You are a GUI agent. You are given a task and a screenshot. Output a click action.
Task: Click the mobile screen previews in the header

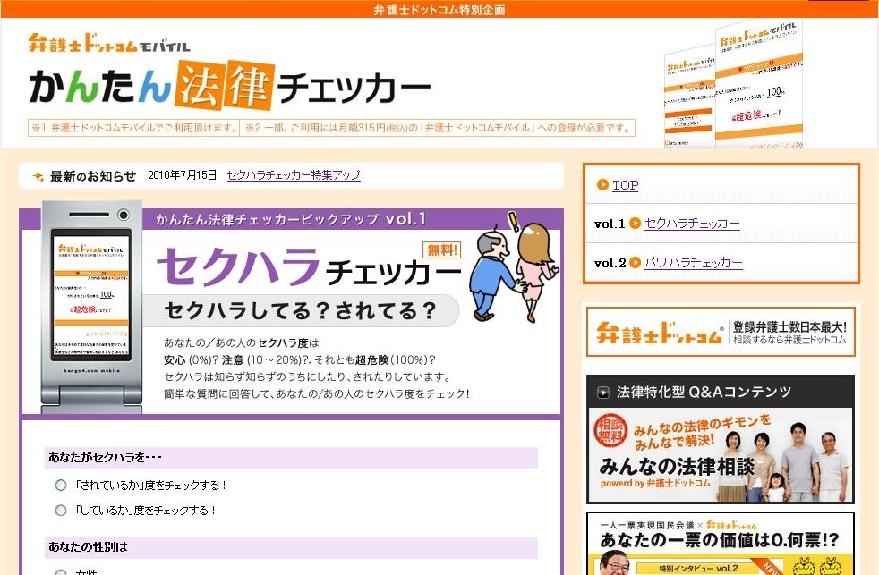[x=733, y=84]
